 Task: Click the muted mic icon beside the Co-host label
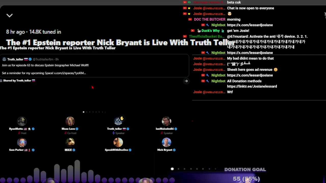pyautogui.click(x=66, y=133)
